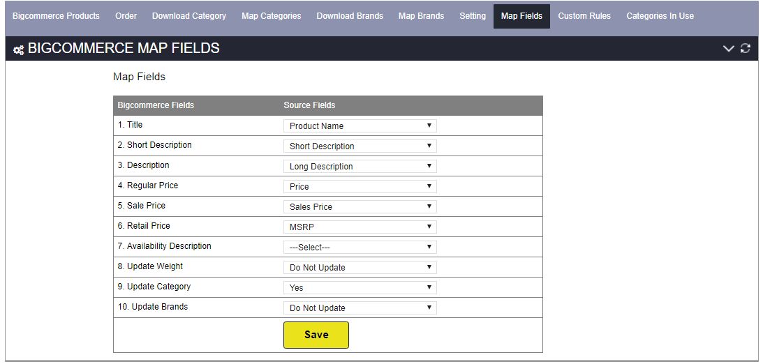Open the Sale Price dropdown
Viewport: 763px width, 364px height.
tap(360, 206)
